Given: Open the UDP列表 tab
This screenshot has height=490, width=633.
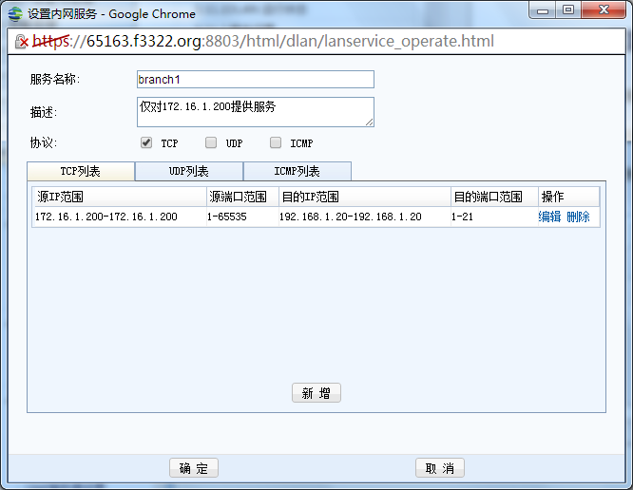Looking at the screenshot, I should [x=189, y=172].
